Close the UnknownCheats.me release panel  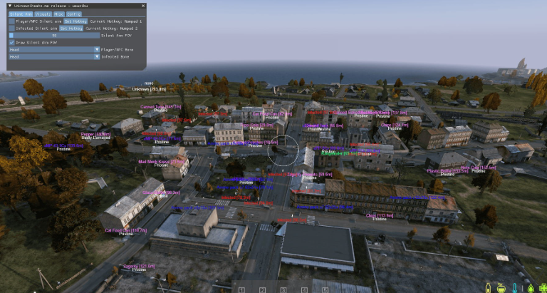click(143, 6)
